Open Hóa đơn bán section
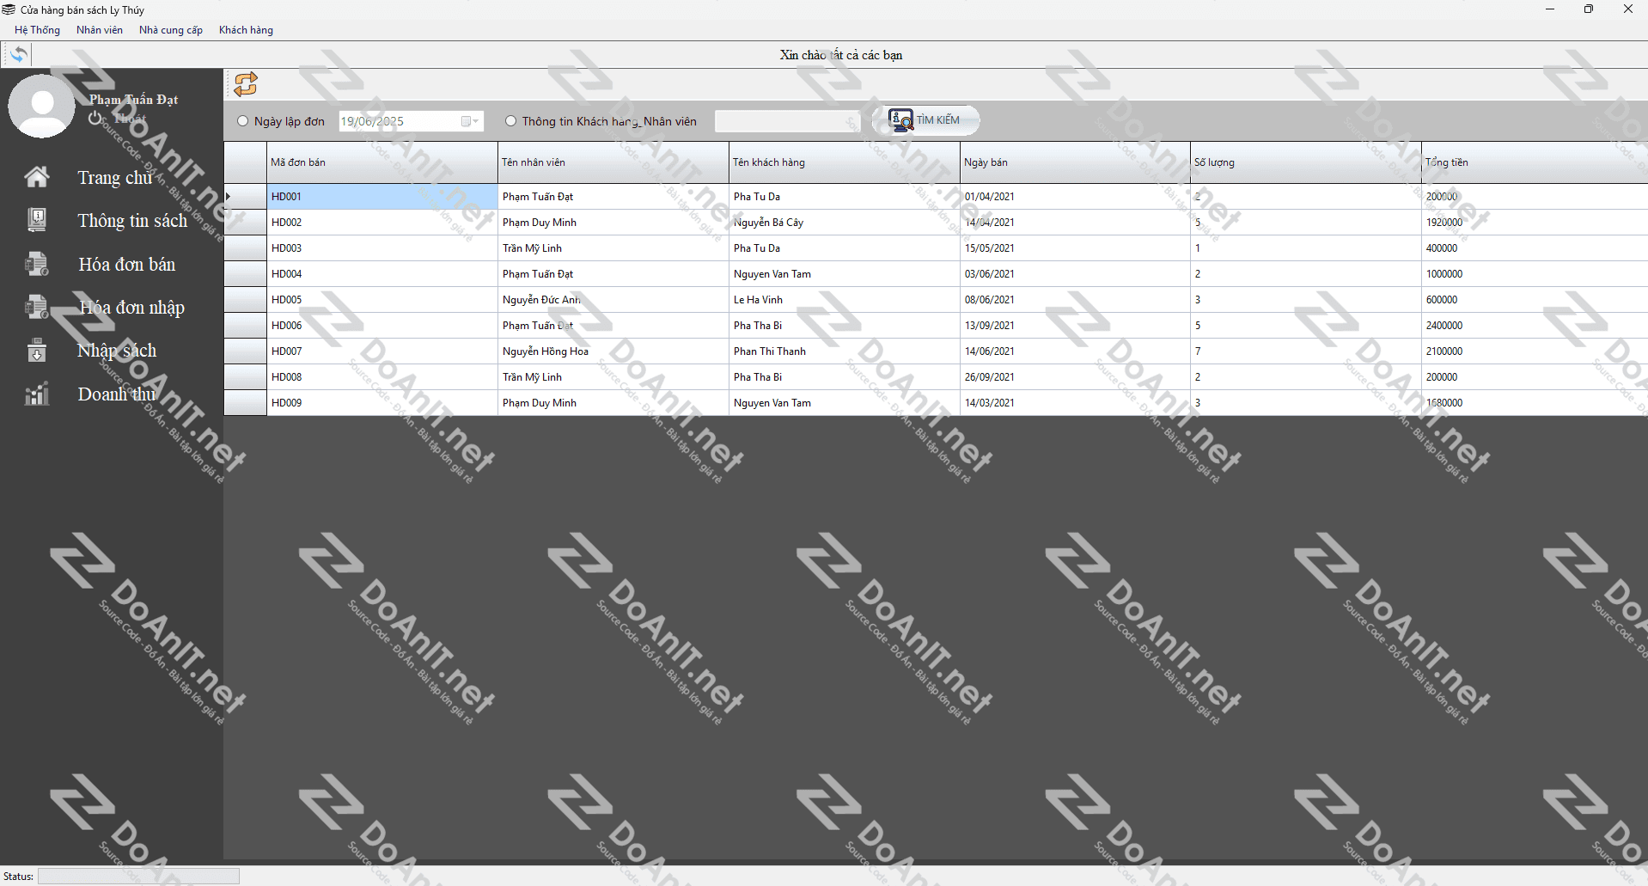Viewport: 1648px width, 886px height. (127, 265)
